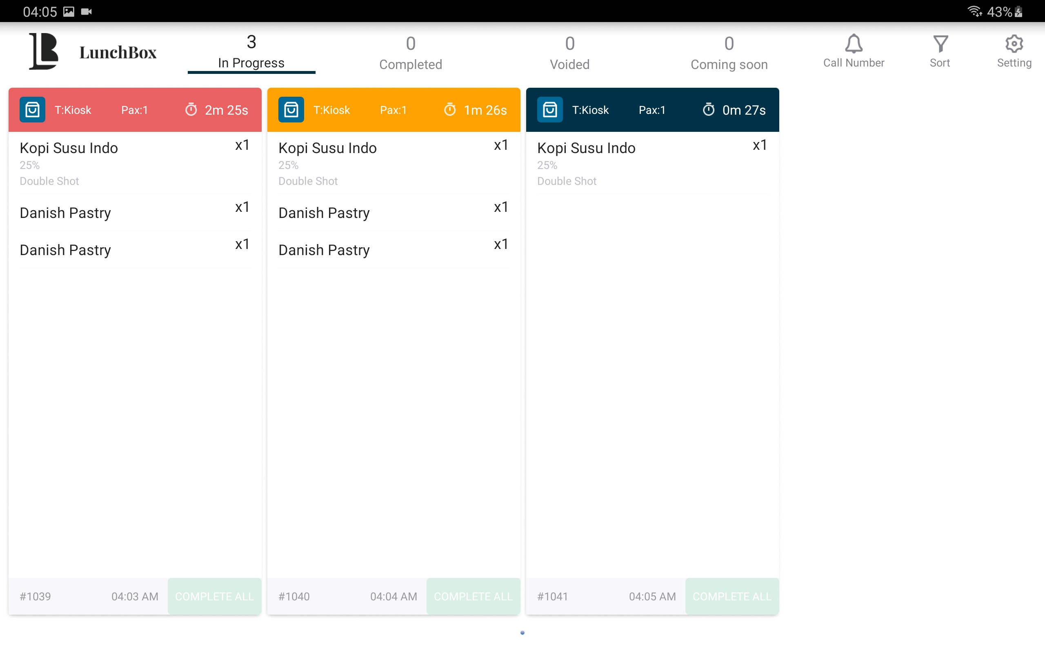This screenshot has height=653, width=1045.
Task: Open the Coming soon tab
Action: click(729, 53)
